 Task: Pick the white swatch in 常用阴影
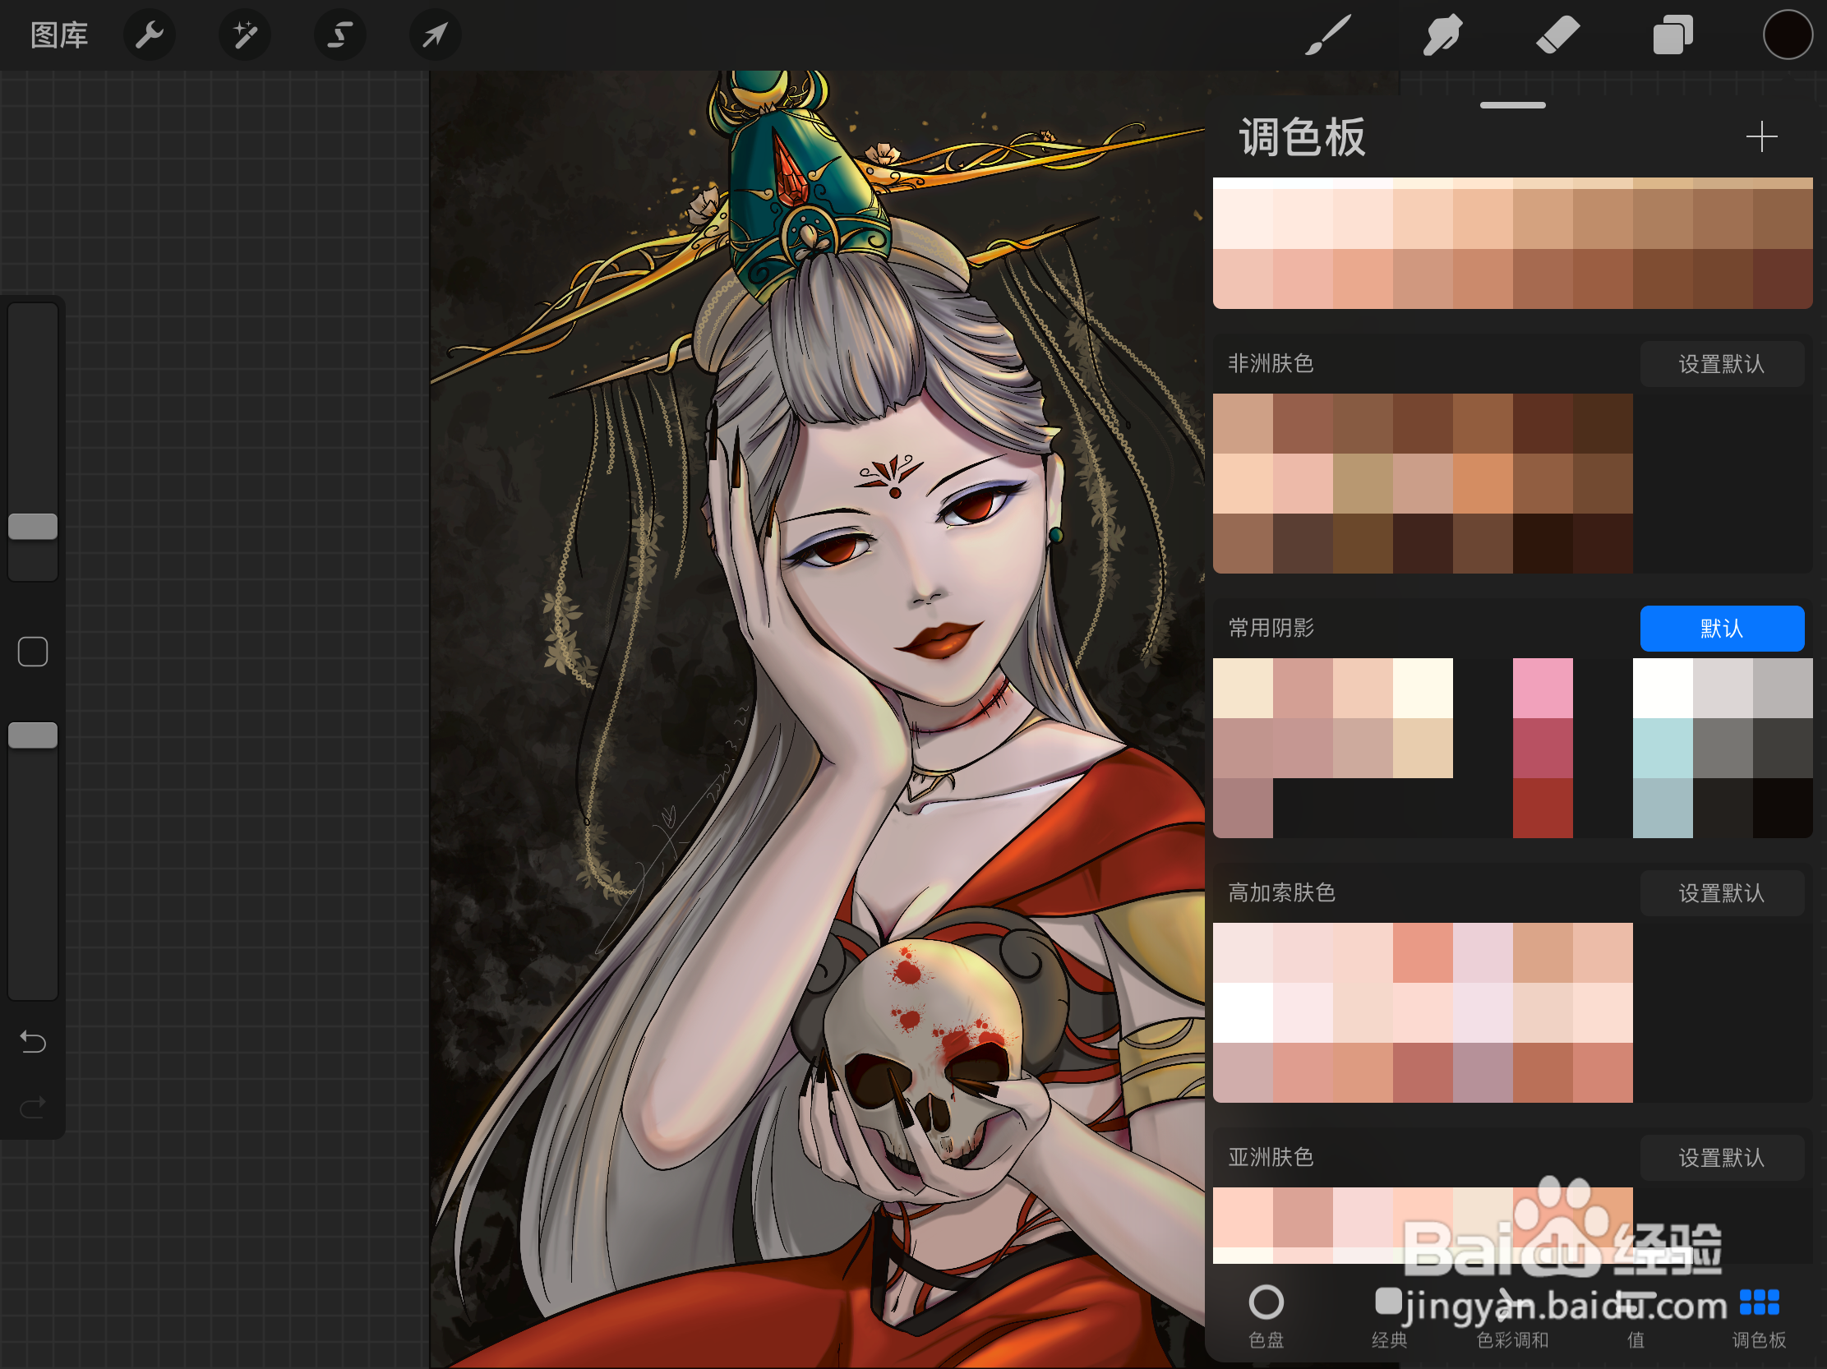pyautogui.click(x=1662, y=688)
